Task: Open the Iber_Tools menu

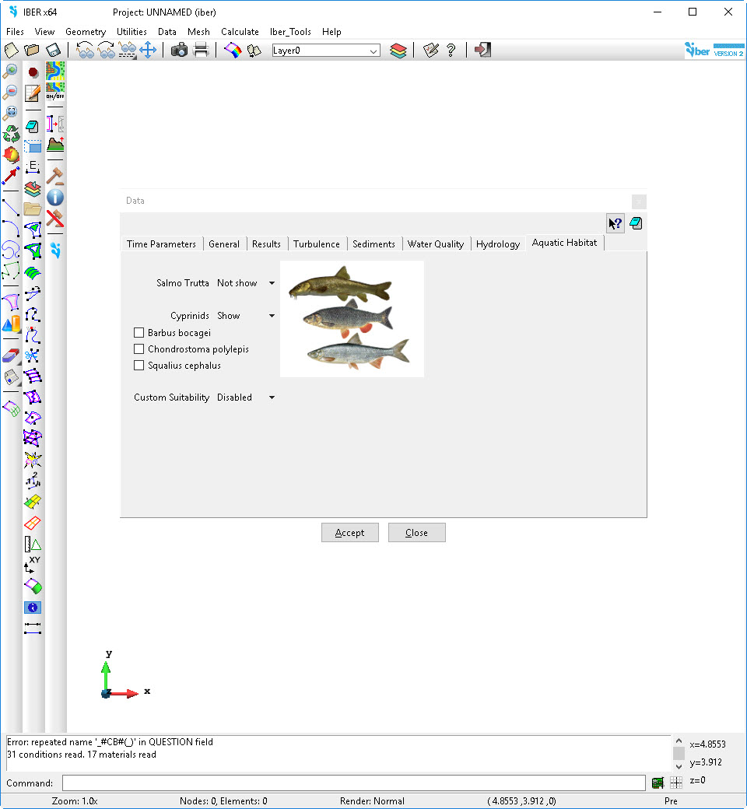Action: click(x=290, y=32)
